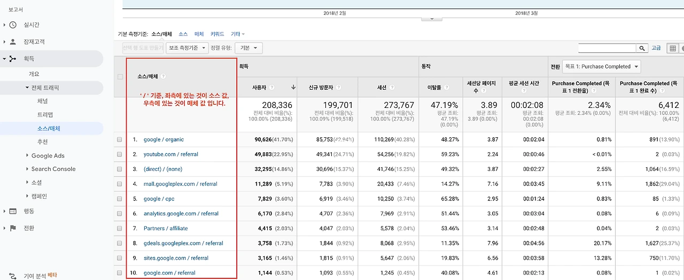Click the attribution icon beside 기여 분석
The height and width of the screenshot is (280, 684).
point(13,276)
